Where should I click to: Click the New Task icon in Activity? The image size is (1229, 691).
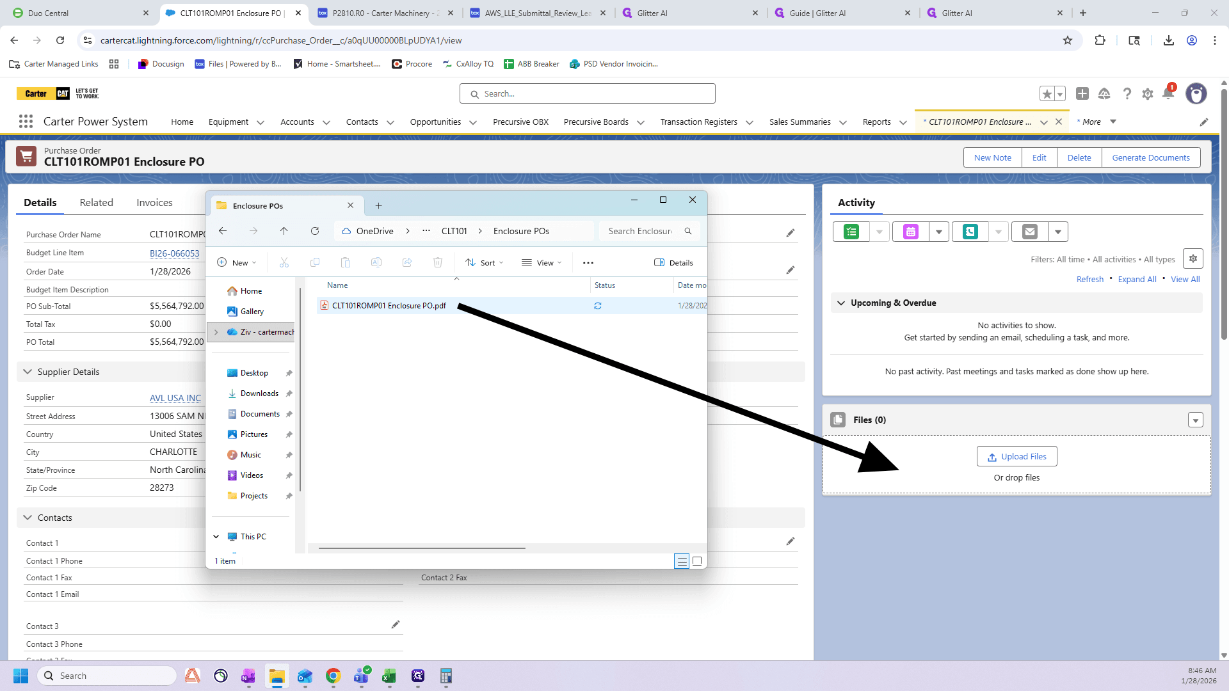[x=851, y=232]
